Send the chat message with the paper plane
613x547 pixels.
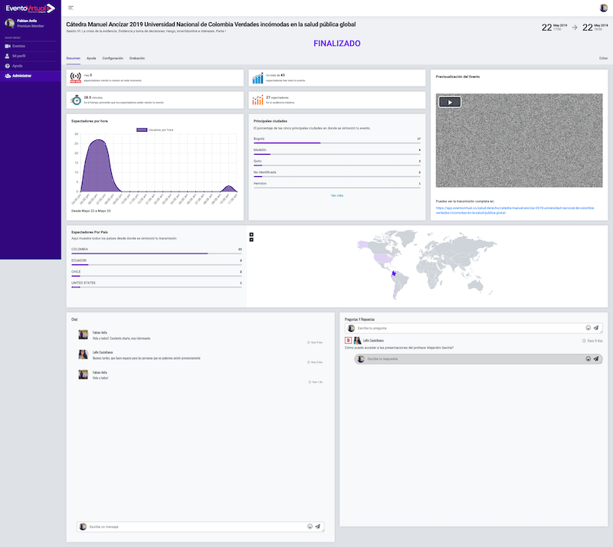(318, 526)
